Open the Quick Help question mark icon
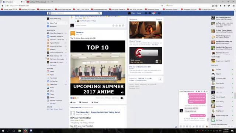 tap(159, 13)
